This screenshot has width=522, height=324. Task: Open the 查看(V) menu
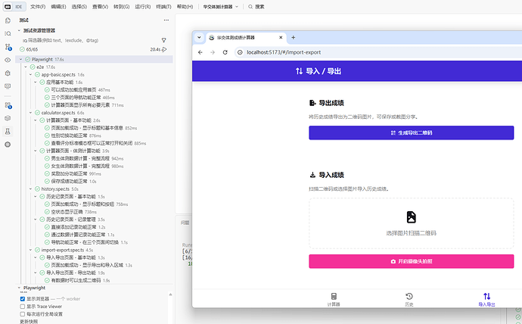[x=100, y=7]
